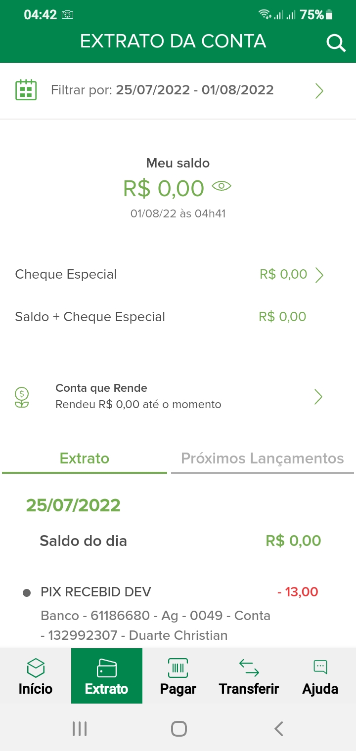Select the Extrato tab
Screen dimensions: 356x751
pyautogui.click(x=85, y=459)
